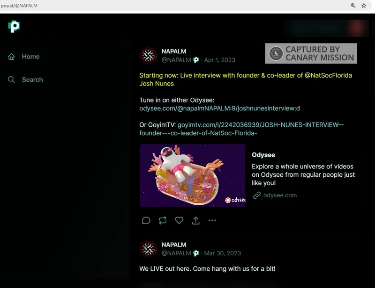Click the browser zoom icon in the address bar
Image resolution: width=375 pixels, height=288 pixels.
tap(353, 6)
